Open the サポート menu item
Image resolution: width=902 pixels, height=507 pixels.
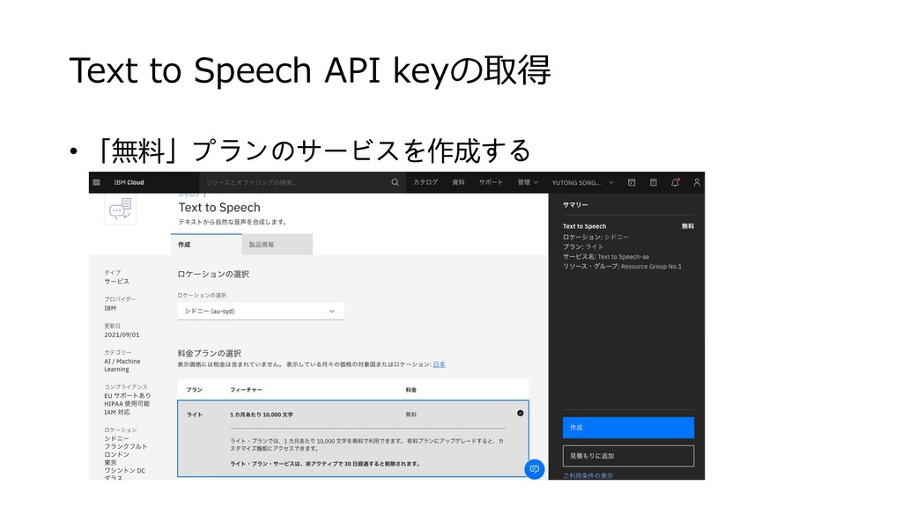point(491,182)
